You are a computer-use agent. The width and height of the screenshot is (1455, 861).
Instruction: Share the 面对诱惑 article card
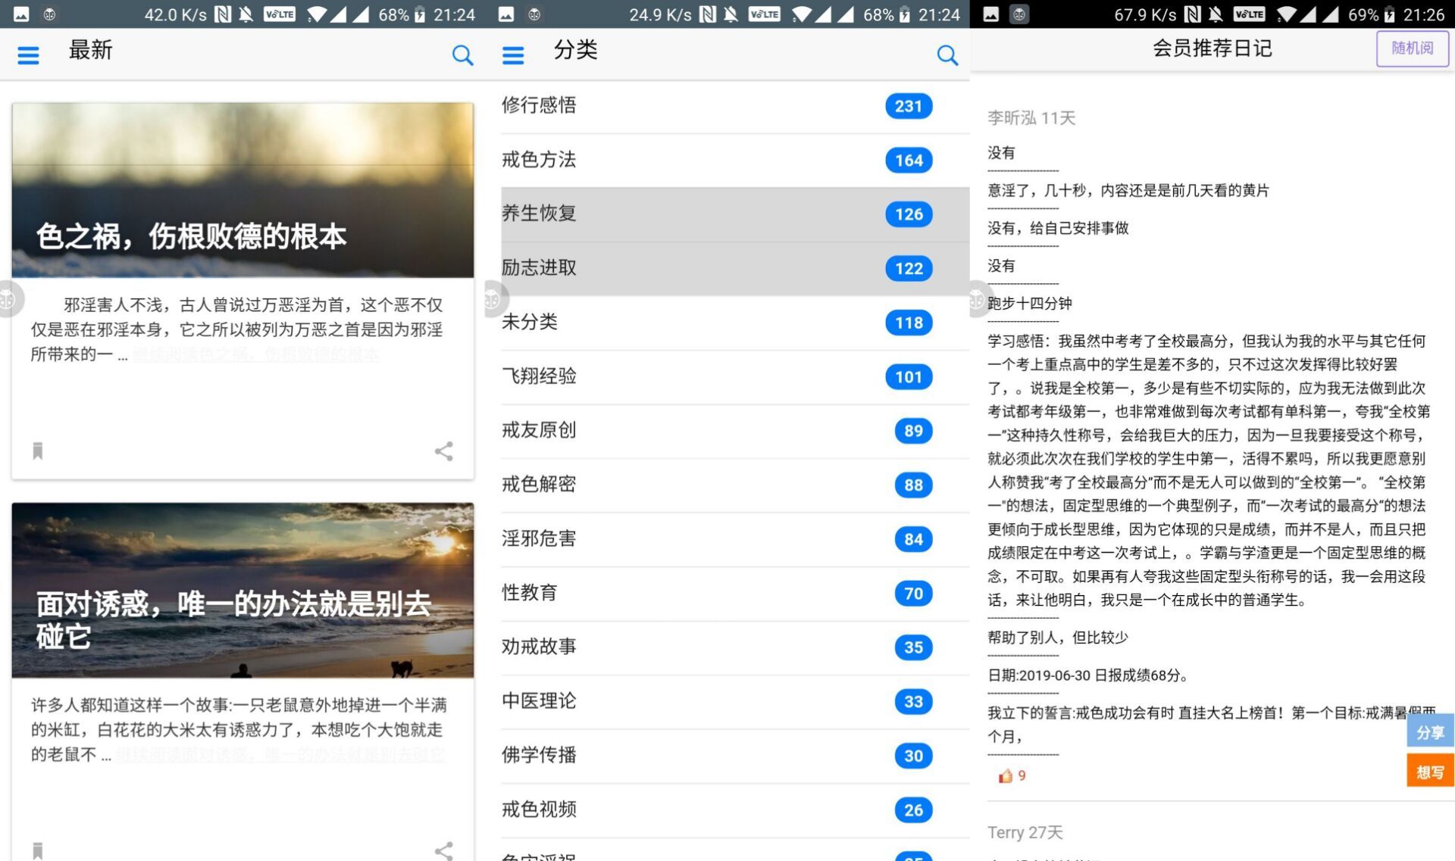click(444, 850)
